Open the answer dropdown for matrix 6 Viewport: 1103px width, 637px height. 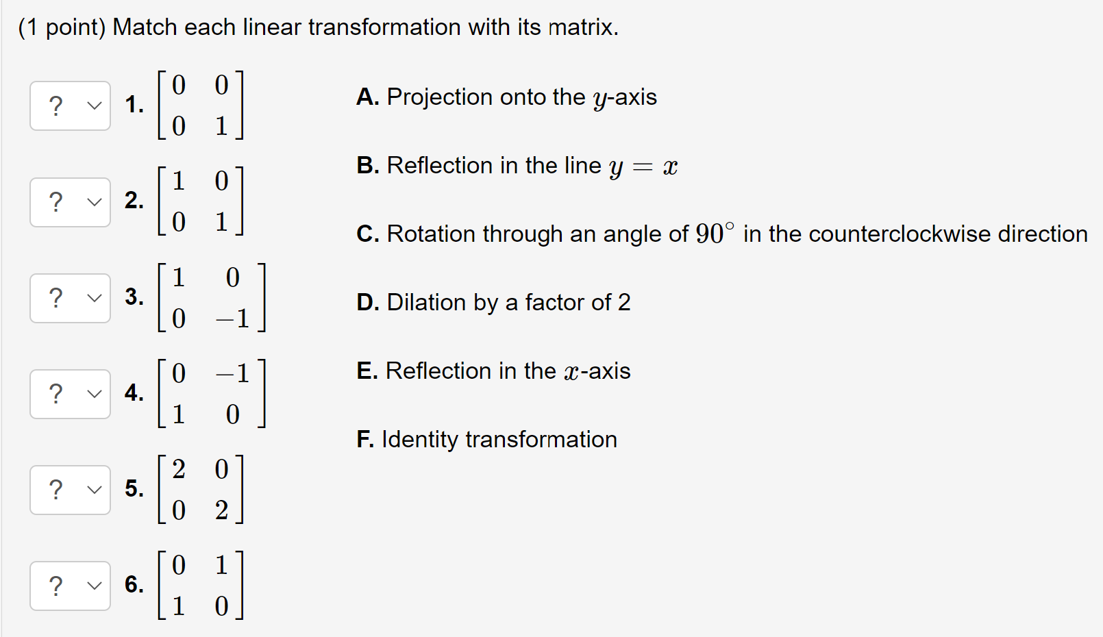69,585
